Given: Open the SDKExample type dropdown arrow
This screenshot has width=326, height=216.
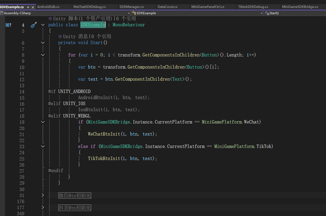Looking at the screenshot, I should click(261, 13).
